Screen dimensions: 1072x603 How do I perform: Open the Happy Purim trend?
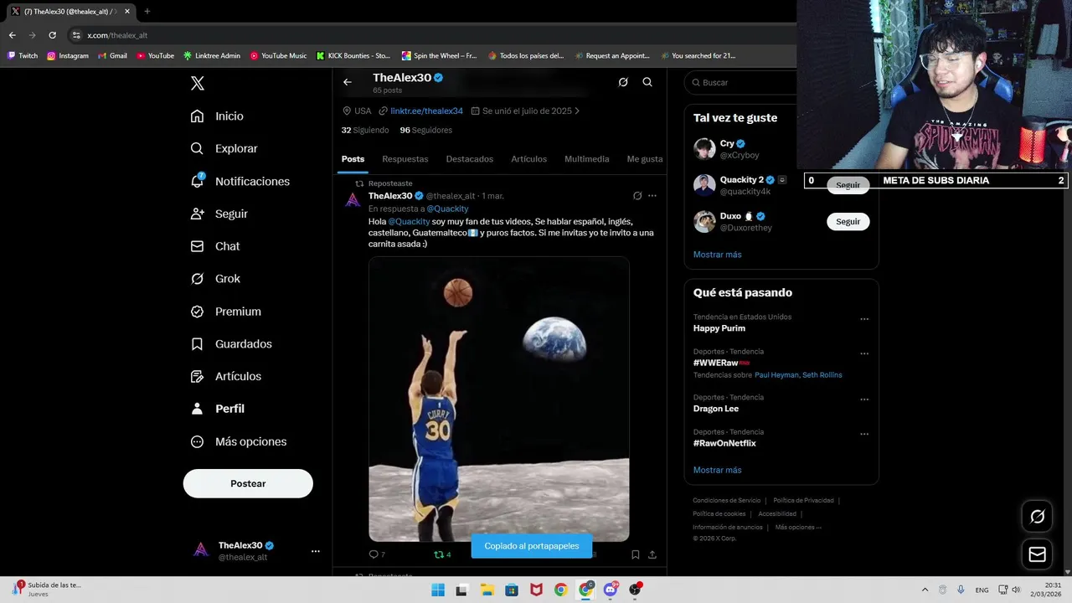[719, 328]
